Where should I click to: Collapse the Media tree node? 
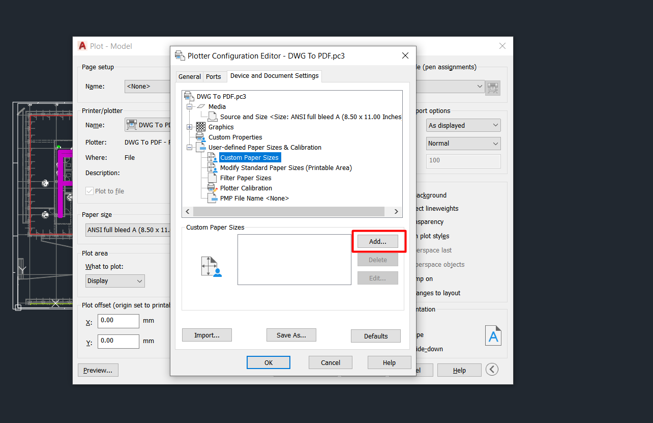click(x=189, y=106)
